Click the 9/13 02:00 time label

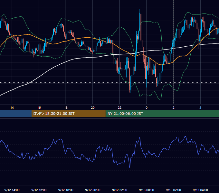[174, 190]
